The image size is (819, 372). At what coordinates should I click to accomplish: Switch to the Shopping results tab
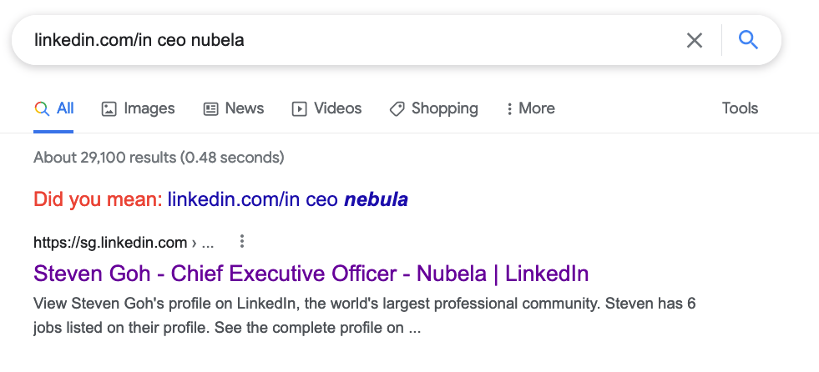tap(433, 108)
